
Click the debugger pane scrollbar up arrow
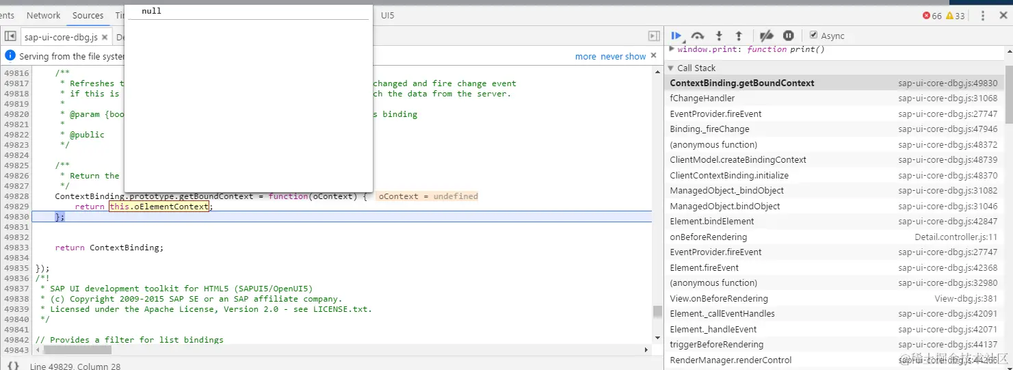tap(1008, 51)
